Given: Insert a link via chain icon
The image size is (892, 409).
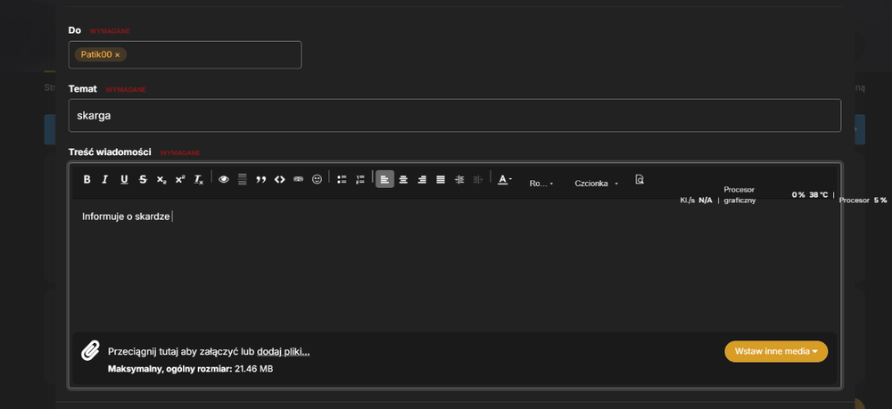Looking at the screenshot, I should tap(298, 179).
